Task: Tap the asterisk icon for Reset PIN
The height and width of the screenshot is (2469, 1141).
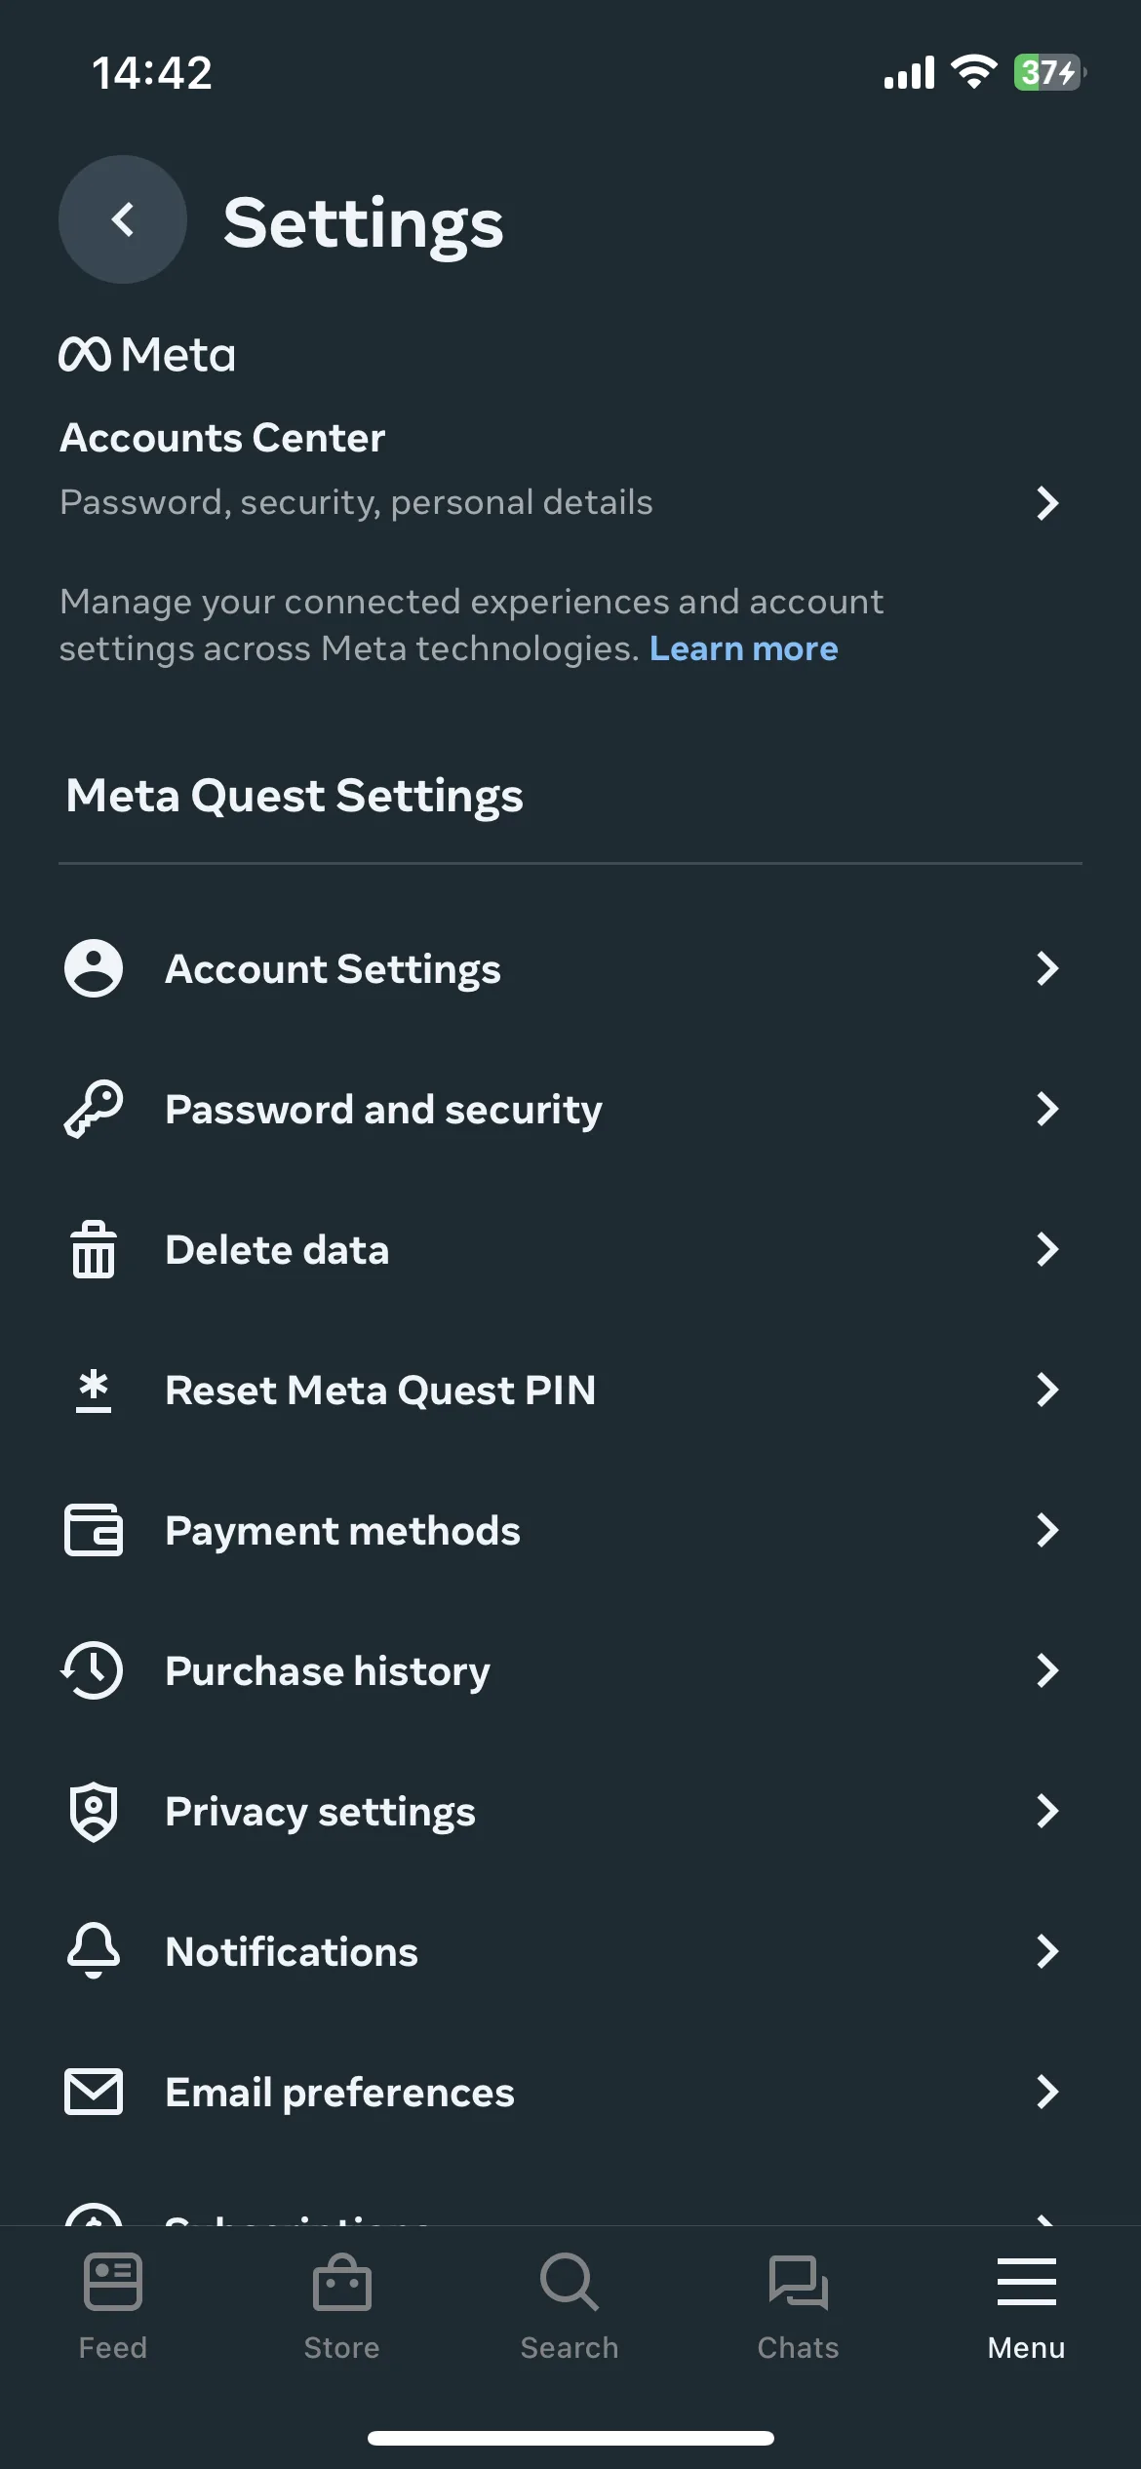Action: coord(94,1390)
